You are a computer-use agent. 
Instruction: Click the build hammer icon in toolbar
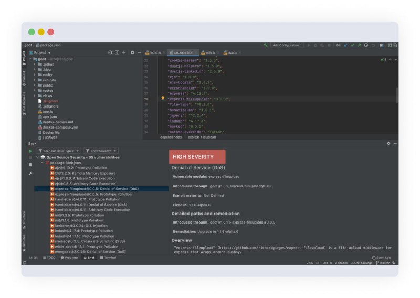tap(266, 45)
